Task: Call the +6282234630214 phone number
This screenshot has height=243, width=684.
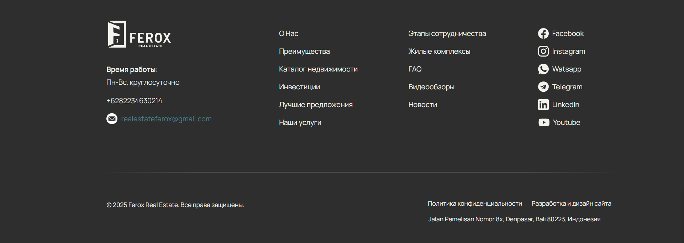Action: [134, 101]
